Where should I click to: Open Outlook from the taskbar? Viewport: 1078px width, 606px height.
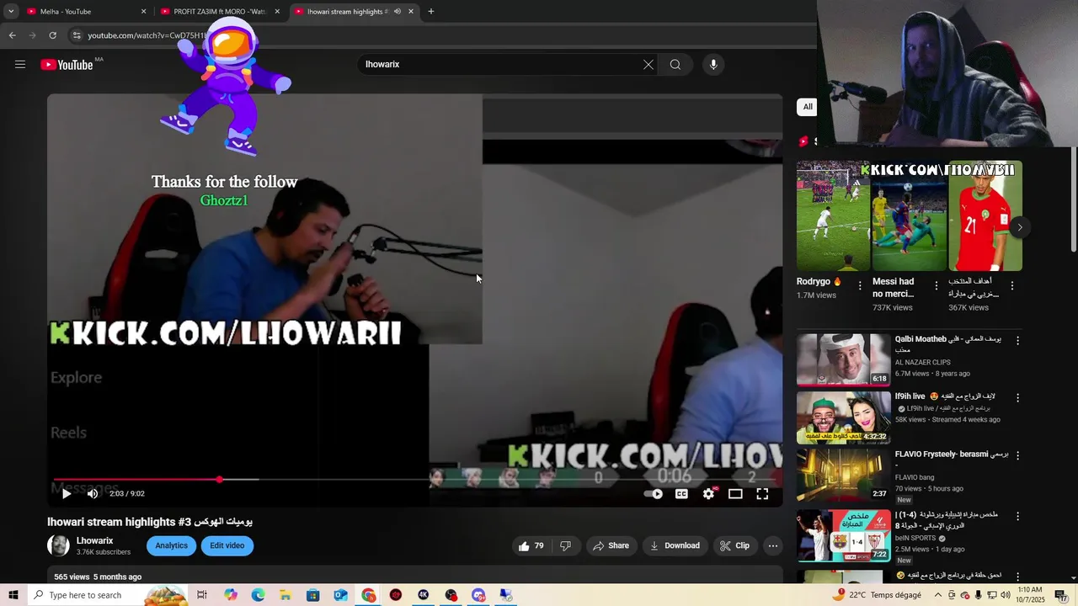(x=340, y=595)
